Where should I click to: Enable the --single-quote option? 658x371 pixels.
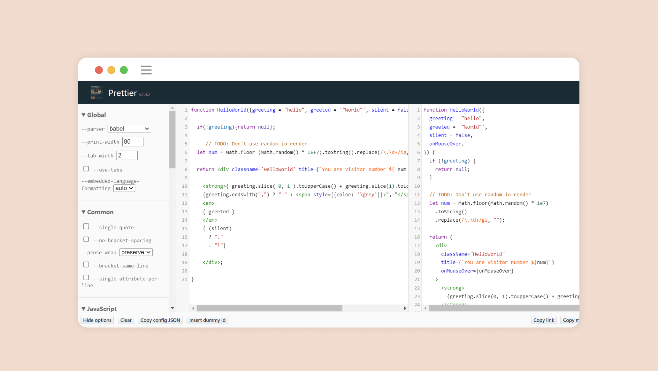click(x=86, y=226)
